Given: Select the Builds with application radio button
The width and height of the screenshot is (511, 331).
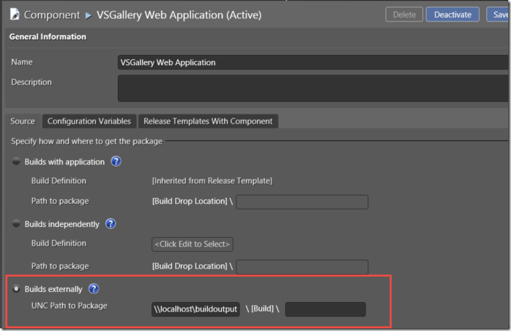Looking at the screenshot, I should coord(16,162).
